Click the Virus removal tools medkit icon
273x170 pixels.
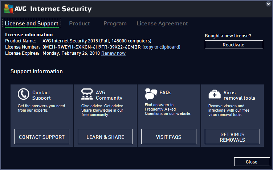[x=214, y=94]
